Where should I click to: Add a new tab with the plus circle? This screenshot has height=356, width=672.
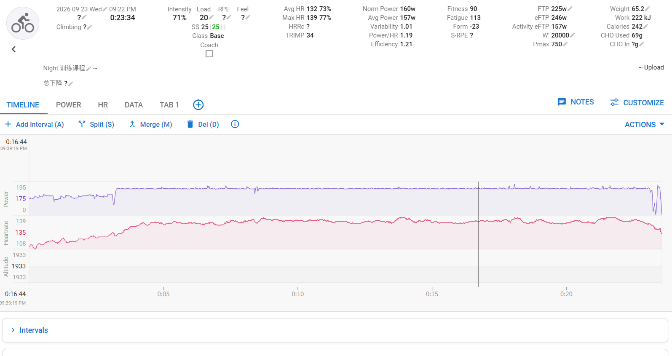point(198,105)
